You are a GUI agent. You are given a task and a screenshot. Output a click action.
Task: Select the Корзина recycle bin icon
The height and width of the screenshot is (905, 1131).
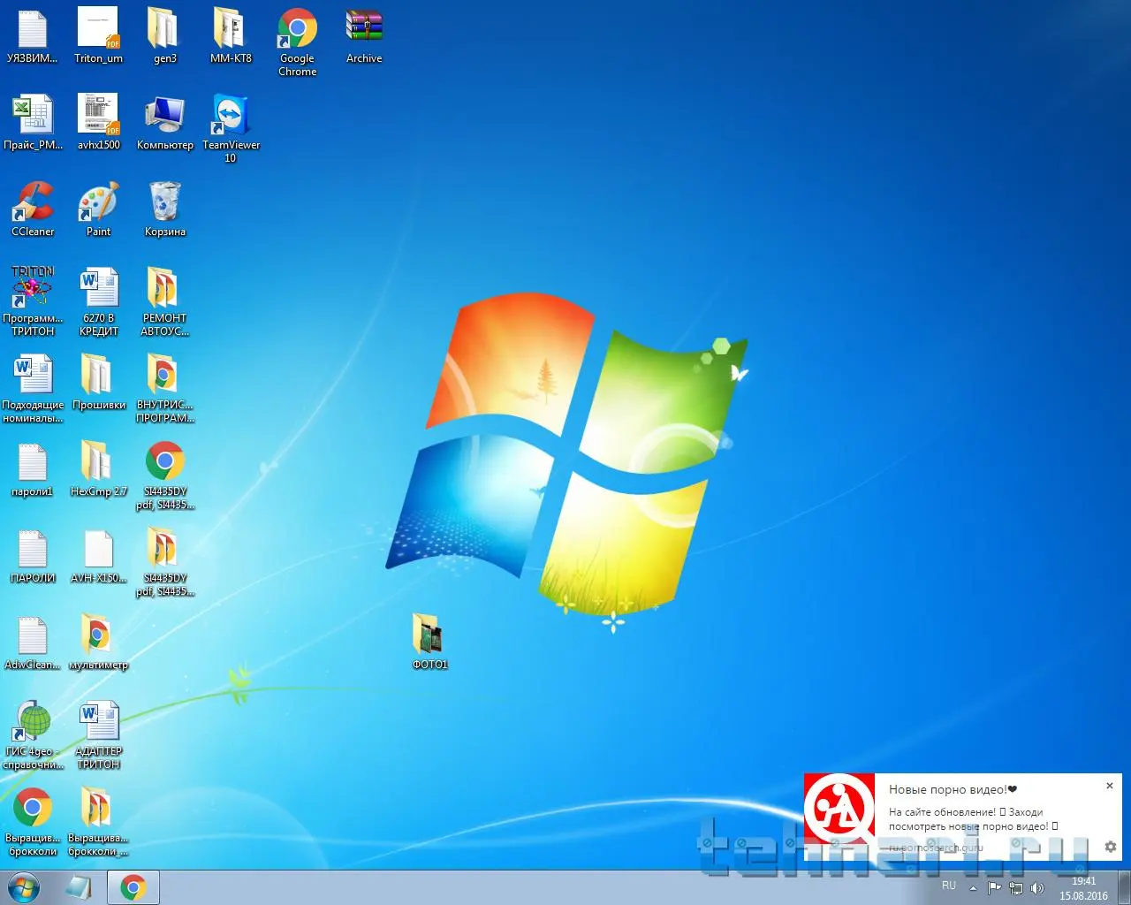(165, 209)
